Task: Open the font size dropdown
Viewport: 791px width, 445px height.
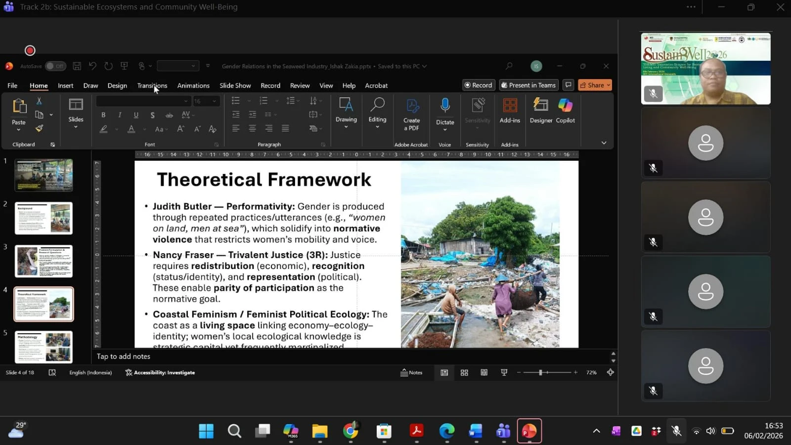Action: pos(214,101)
